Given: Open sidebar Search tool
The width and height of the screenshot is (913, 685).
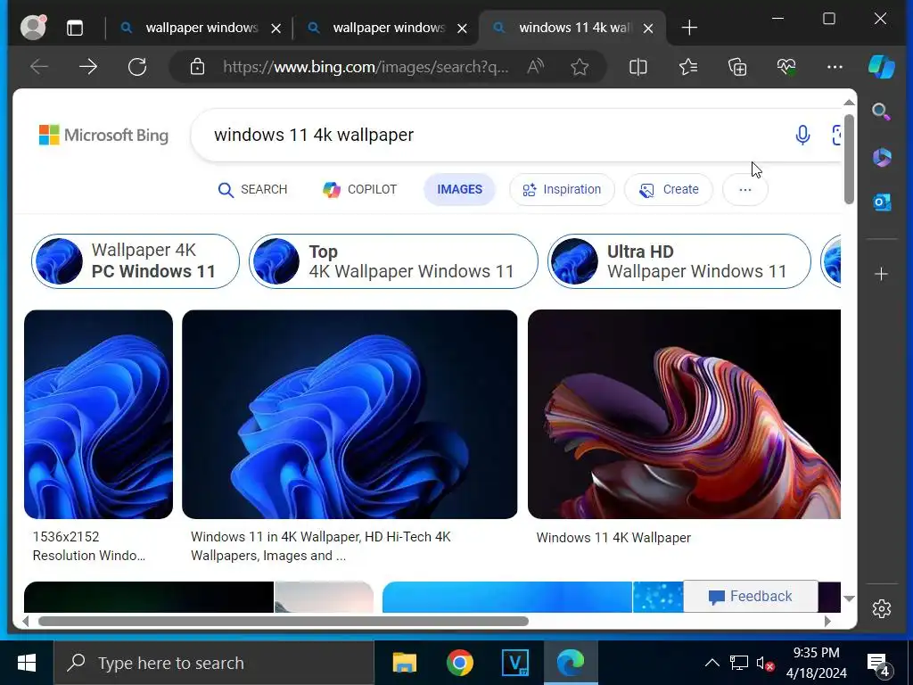Looking at the screenshot, I should (x=882, y=111).
